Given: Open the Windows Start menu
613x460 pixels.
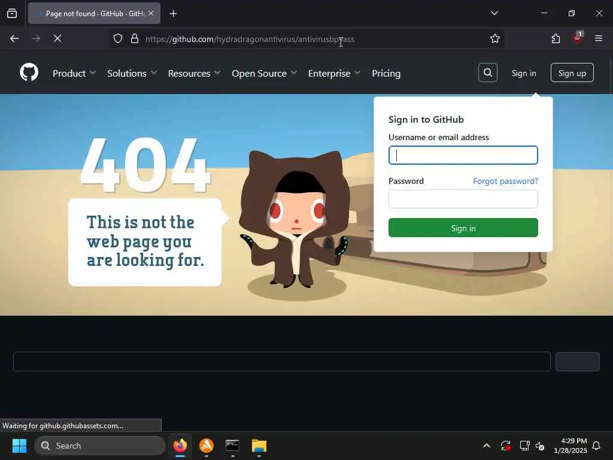Looking at the screenshot, I should (19, 446).
